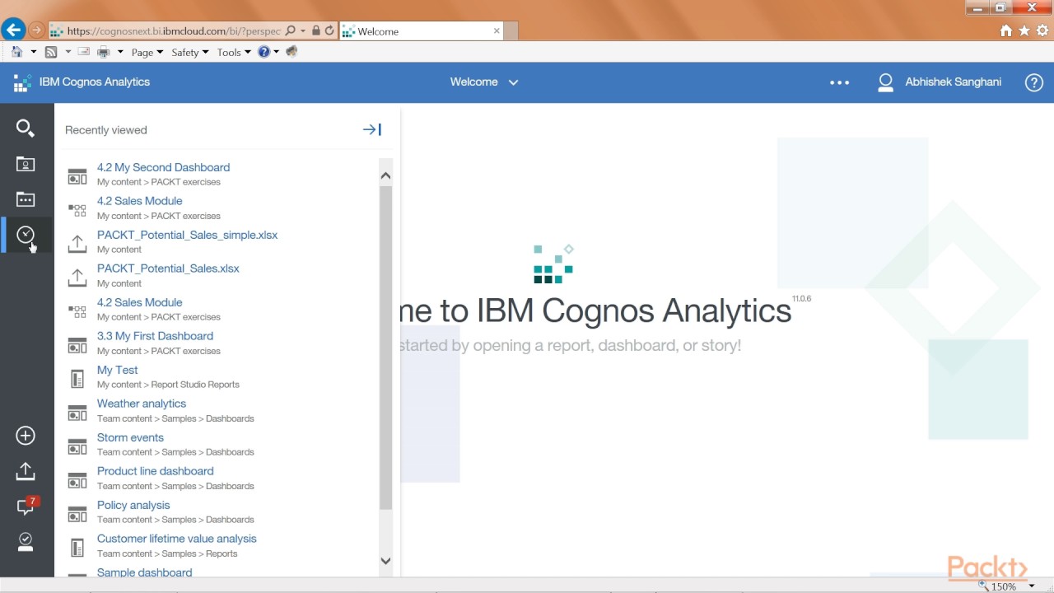This screenshot has width=1054, height=593.
Task: Open the user profile icon
Action: (x=886, y=82)
